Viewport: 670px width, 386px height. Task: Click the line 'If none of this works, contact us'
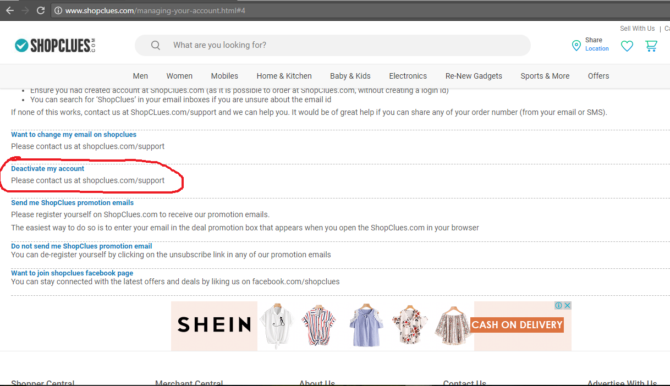(x=309, y=112)
